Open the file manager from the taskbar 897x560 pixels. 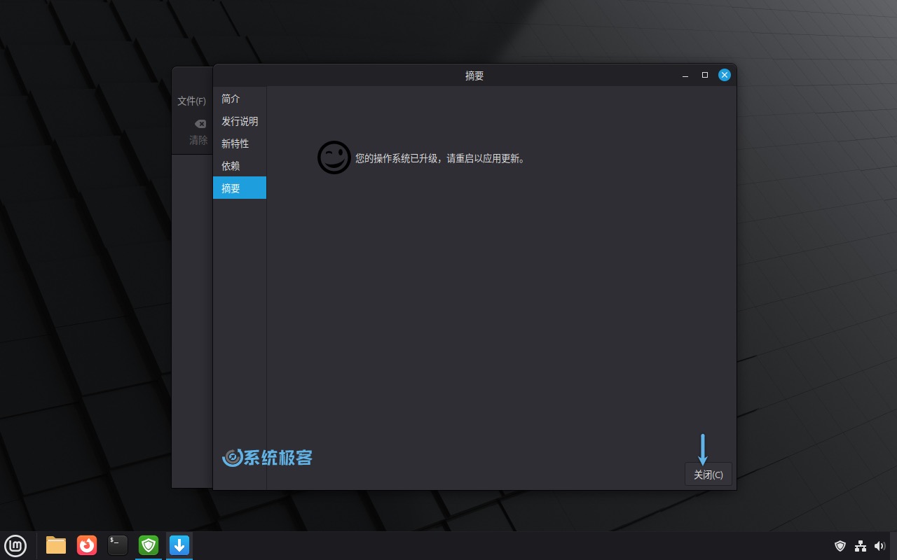tap(55, 545)
